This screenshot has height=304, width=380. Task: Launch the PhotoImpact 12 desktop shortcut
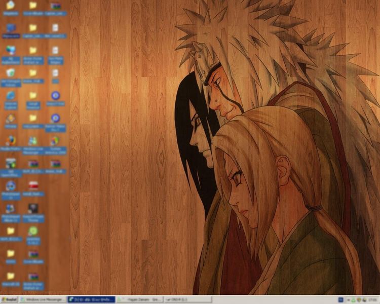pos(11,186)
